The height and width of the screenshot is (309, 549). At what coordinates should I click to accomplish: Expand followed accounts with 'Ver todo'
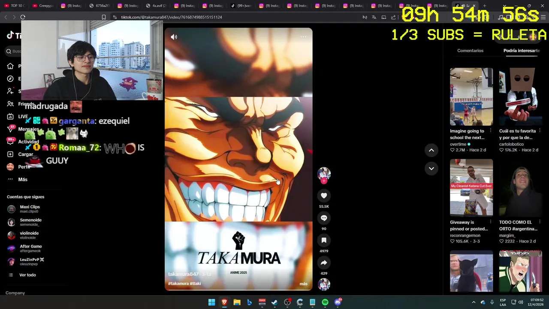(x=27, y=275)
